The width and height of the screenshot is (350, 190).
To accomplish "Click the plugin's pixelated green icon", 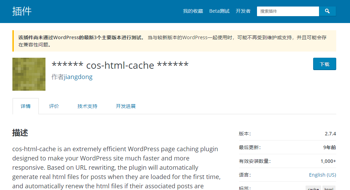I will tap(29, 74).
